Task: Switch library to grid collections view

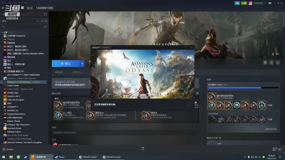Action: click(45, 14)
